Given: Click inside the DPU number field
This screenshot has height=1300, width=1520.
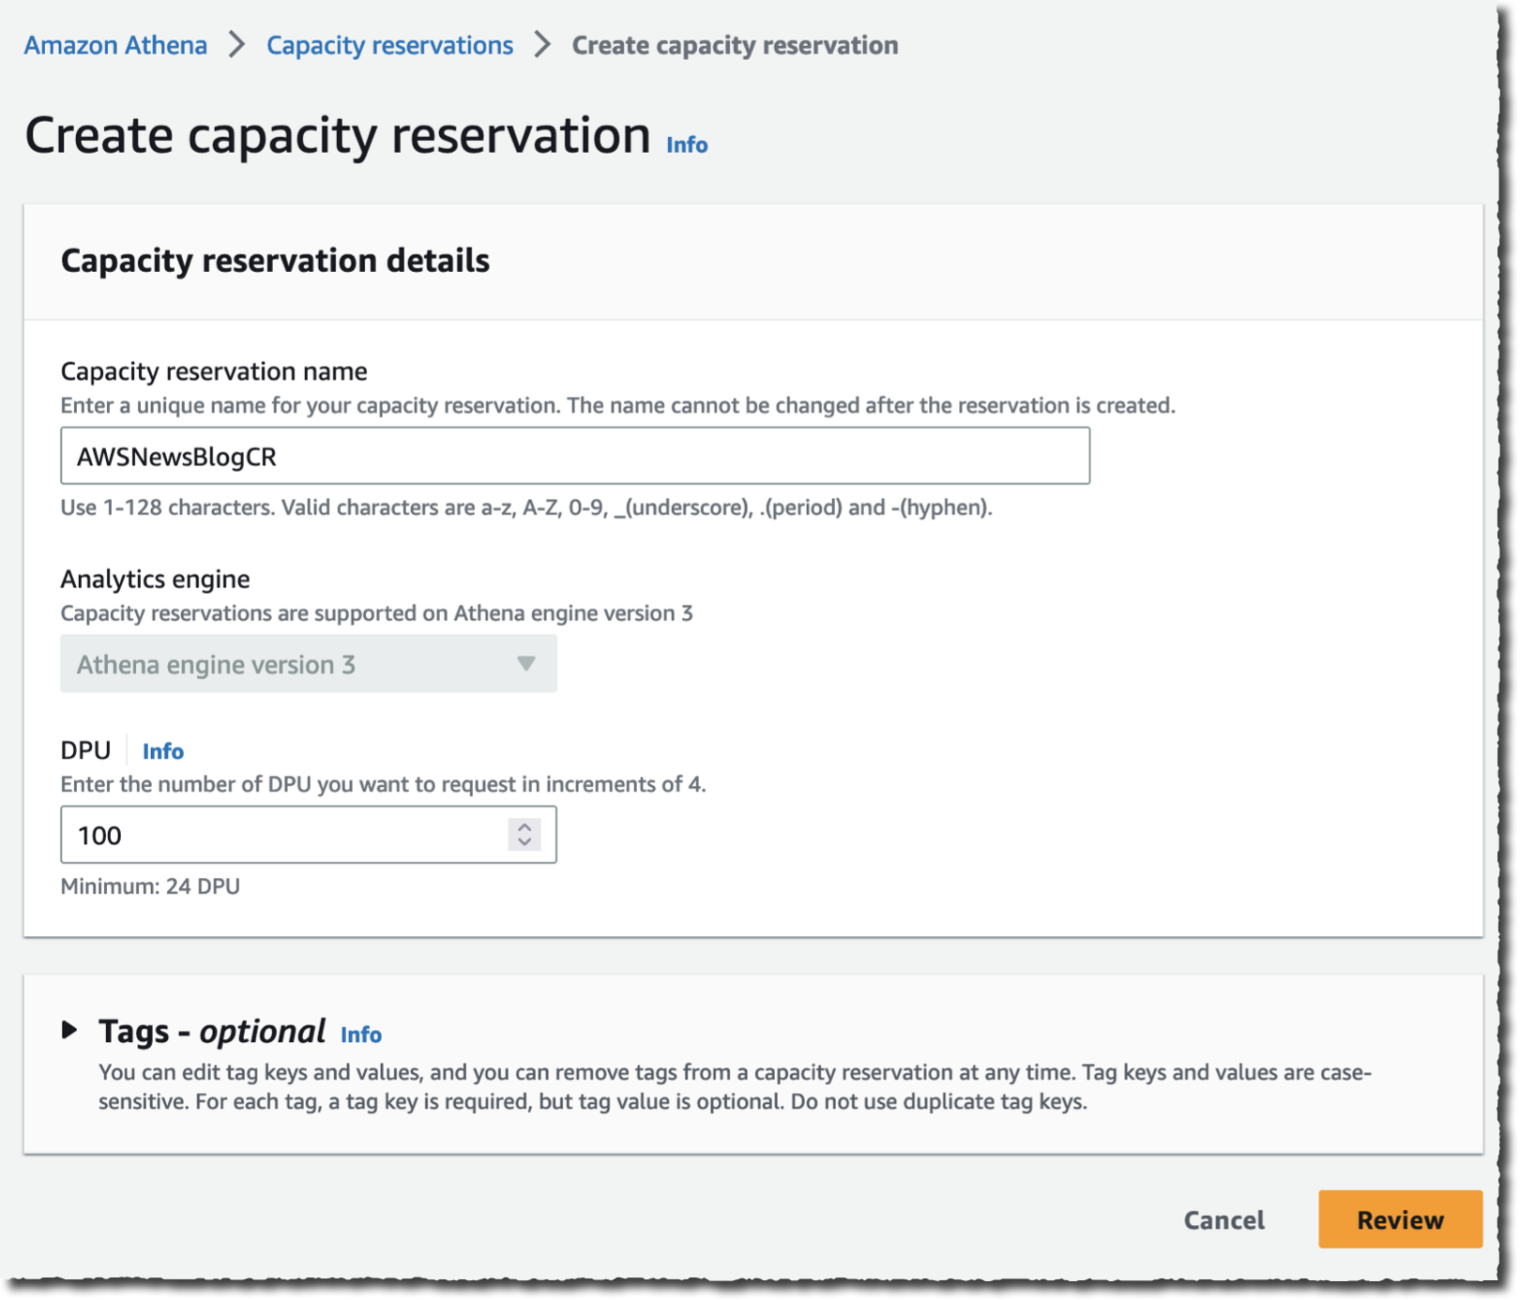Looking at the screenshot, I should (281, 835).
